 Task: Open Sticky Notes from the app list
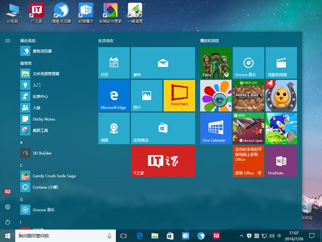pyautogui.click(x=55, y=119)
